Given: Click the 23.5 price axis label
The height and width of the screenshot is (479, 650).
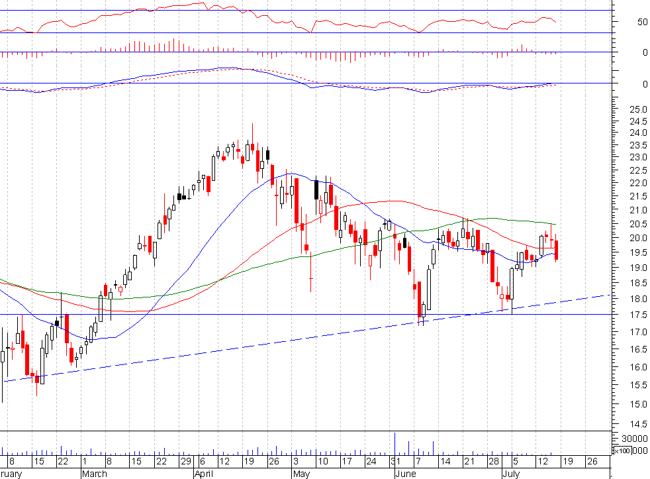Looking at the screenshot, I should click(638, 145).
